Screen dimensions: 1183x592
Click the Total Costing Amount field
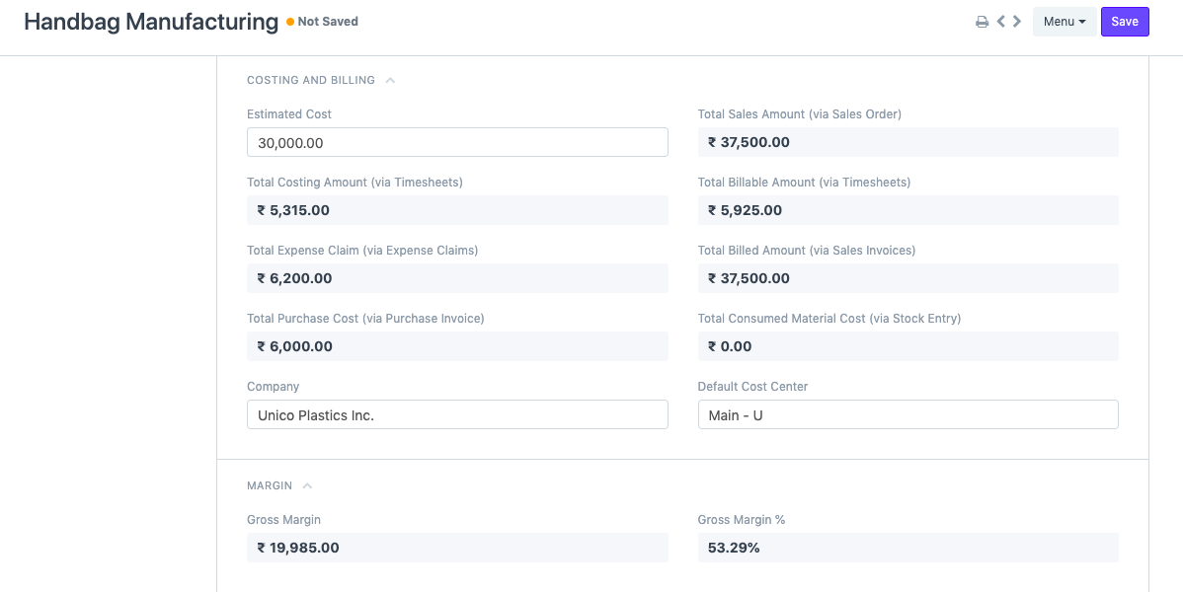tap(457, 210)
